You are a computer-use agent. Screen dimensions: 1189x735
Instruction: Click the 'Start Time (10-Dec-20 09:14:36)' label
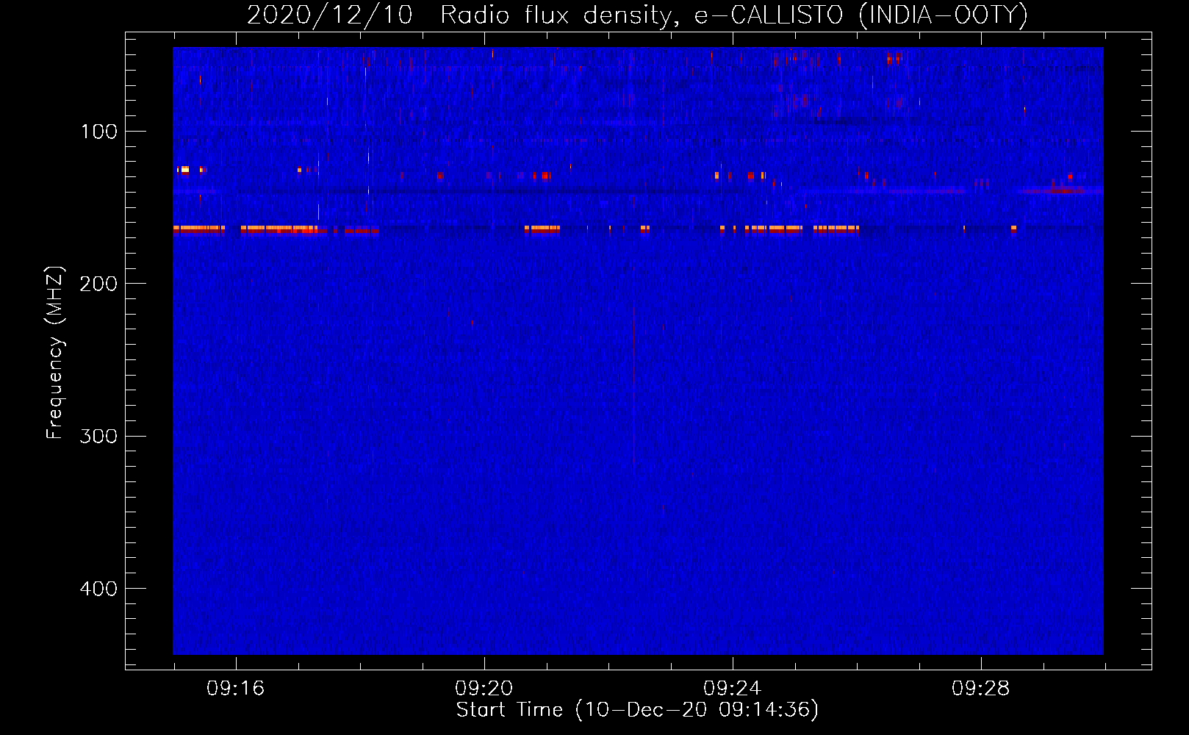click(x=637, y=710)
